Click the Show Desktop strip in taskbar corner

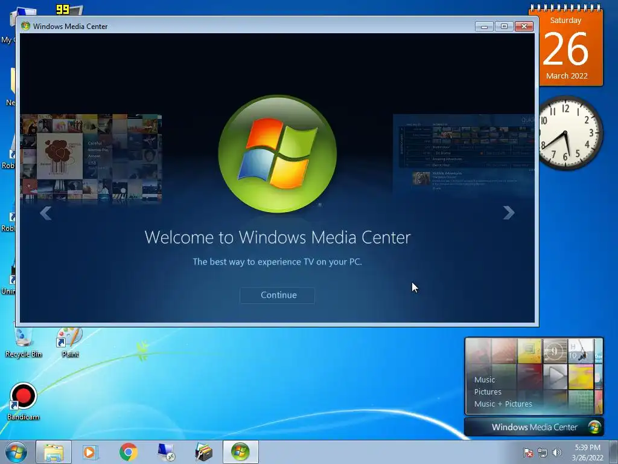point(615,452)
